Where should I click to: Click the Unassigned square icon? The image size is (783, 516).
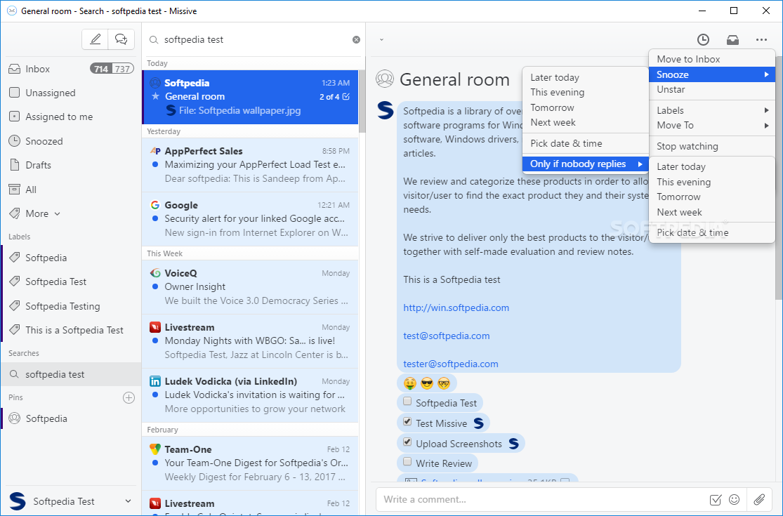(15, 93)
